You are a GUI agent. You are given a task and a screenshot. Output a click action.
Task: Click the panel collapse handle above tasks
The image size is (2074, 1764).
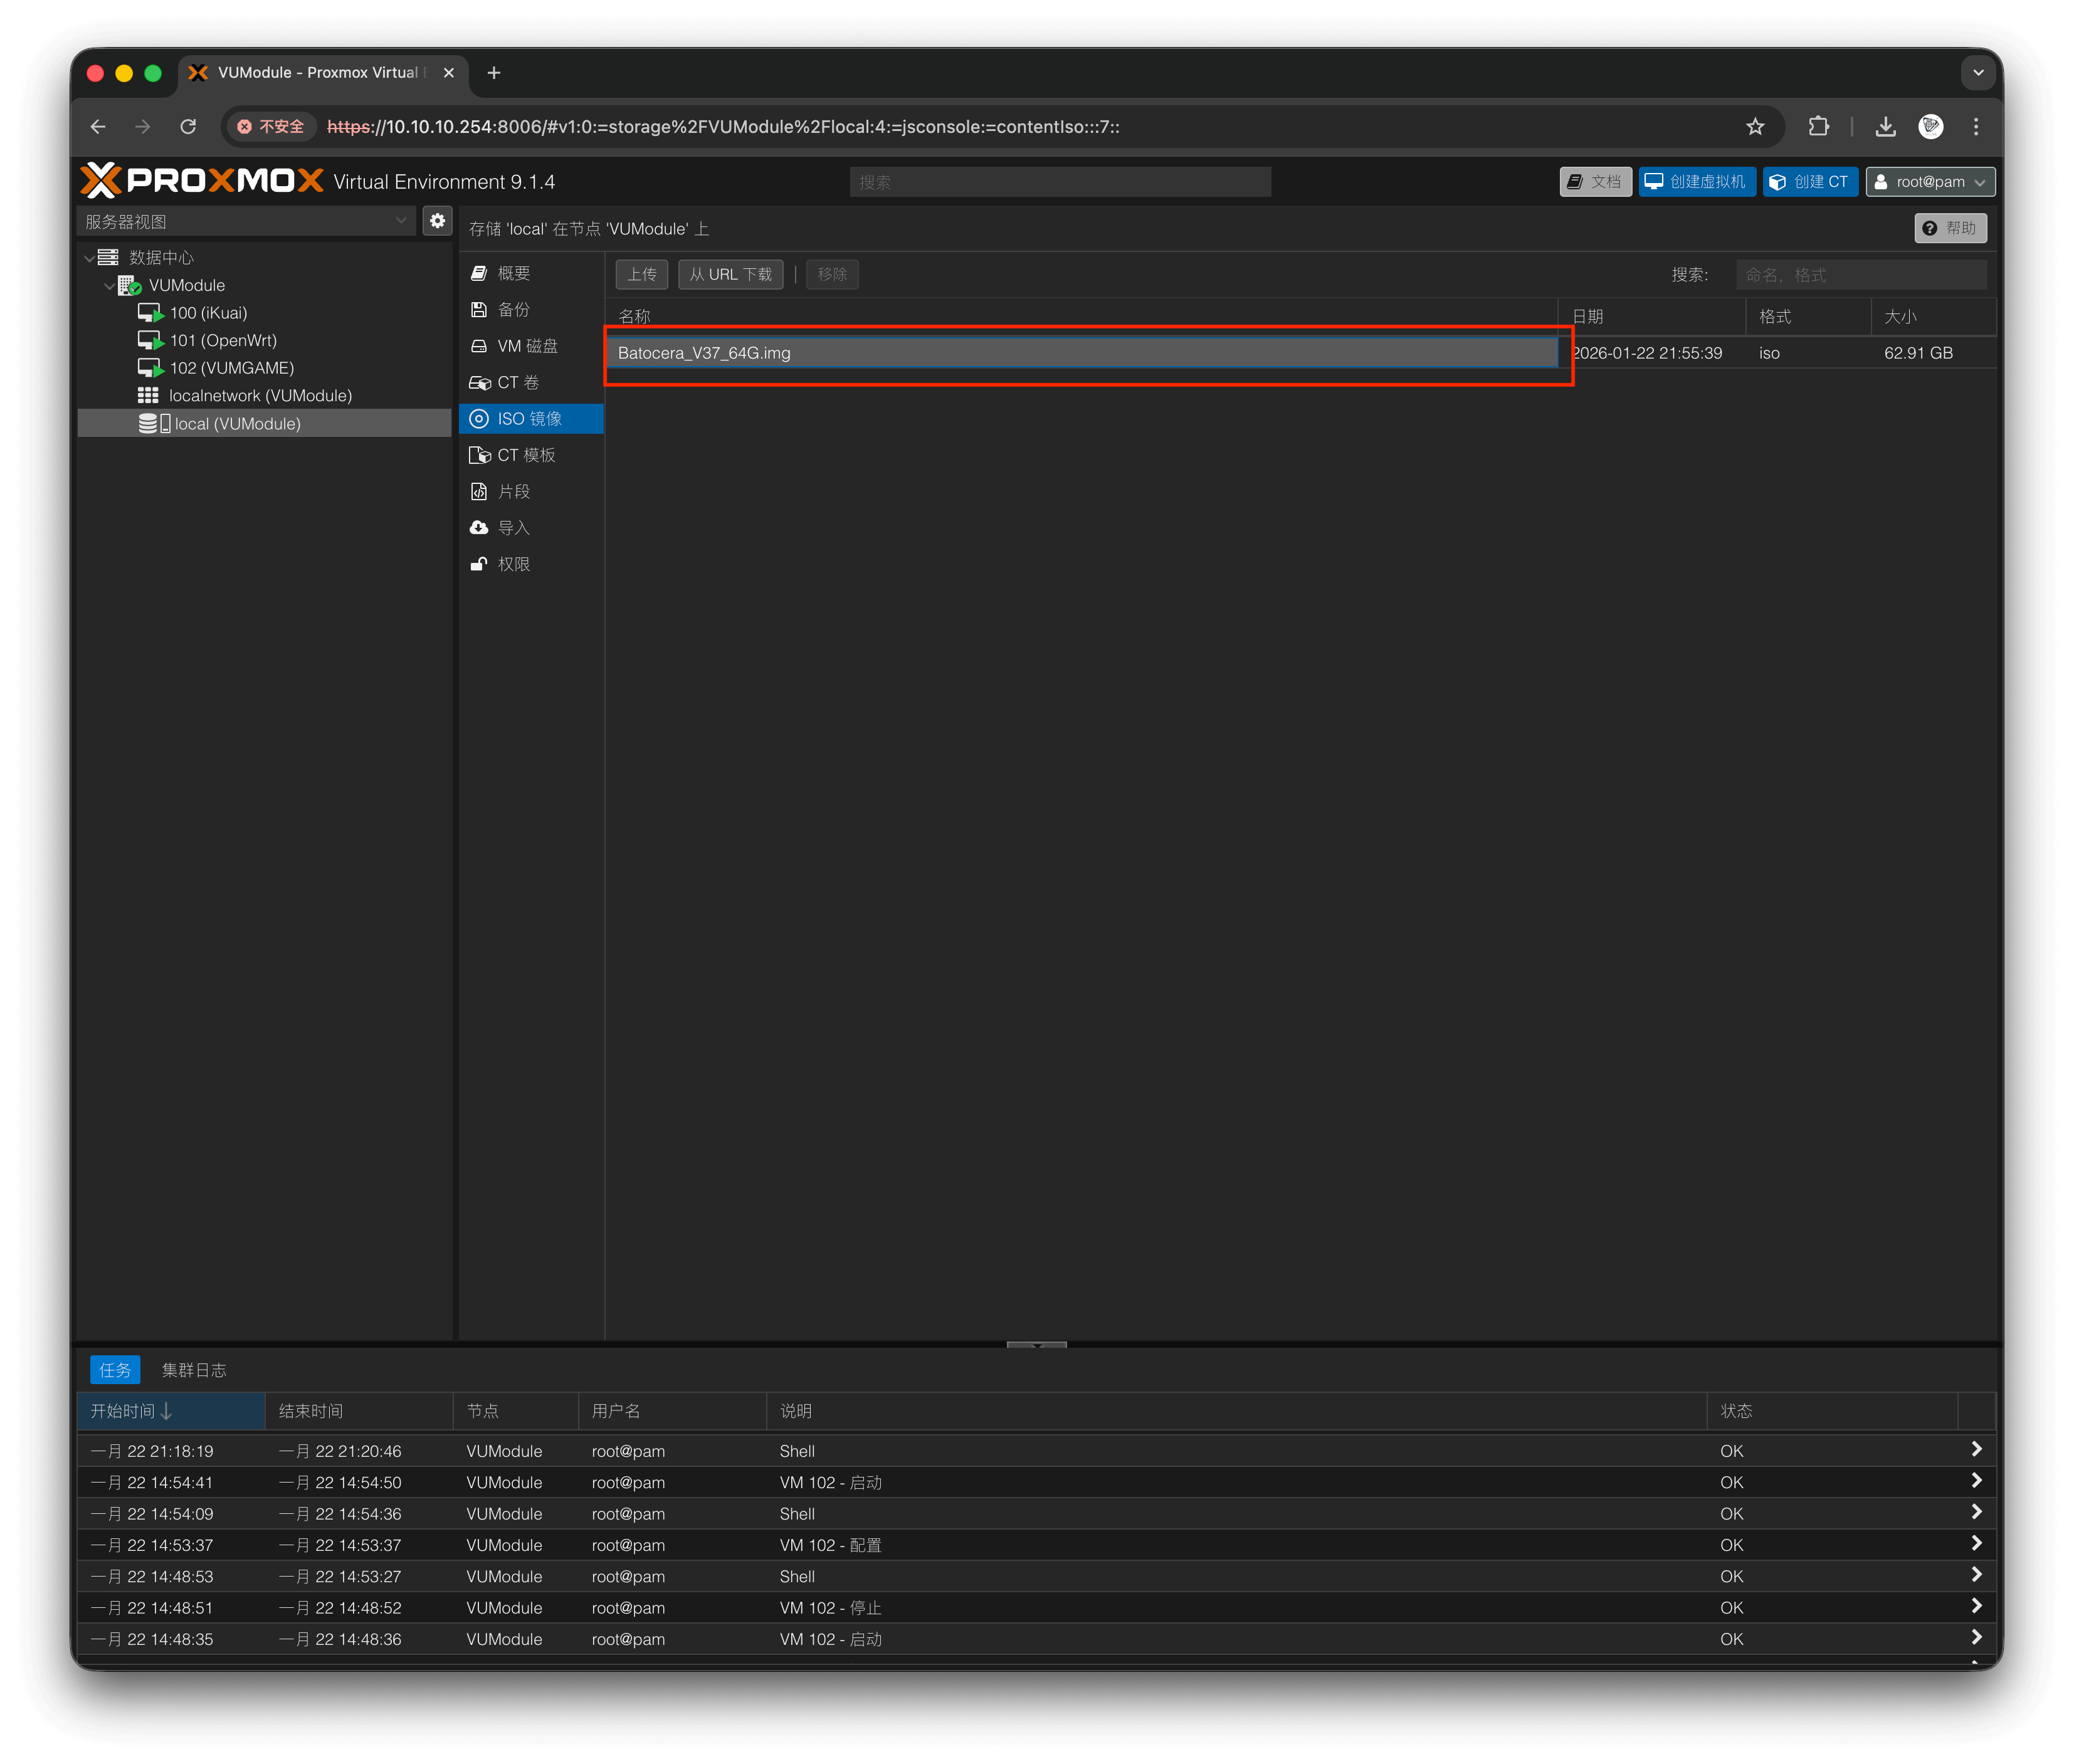pyautogui.click(x=1036, y=1345)
